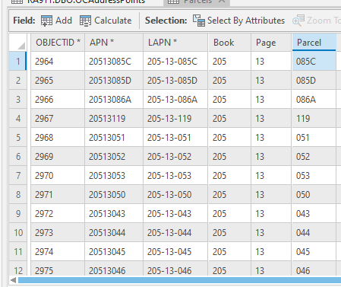Viewport: 341px width, 287px height.
Task: Click the Add field icon
Action: pos(46,21)
